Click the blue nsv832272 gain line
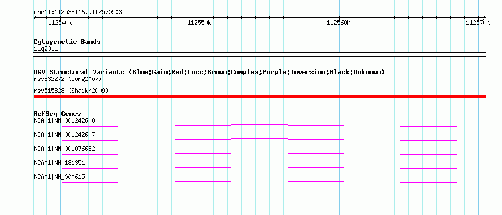 coord(259,84)
